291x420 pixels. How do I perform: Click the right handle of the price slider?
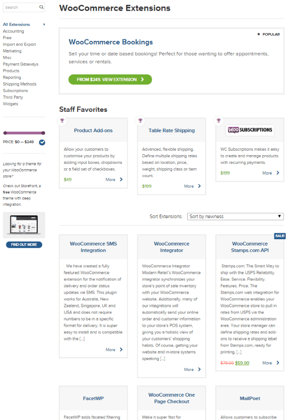[43, 133]
